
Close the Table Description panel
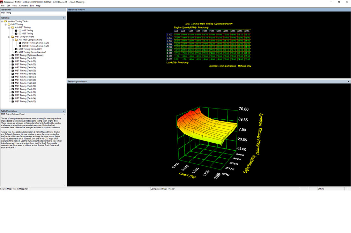pos(63,111)
